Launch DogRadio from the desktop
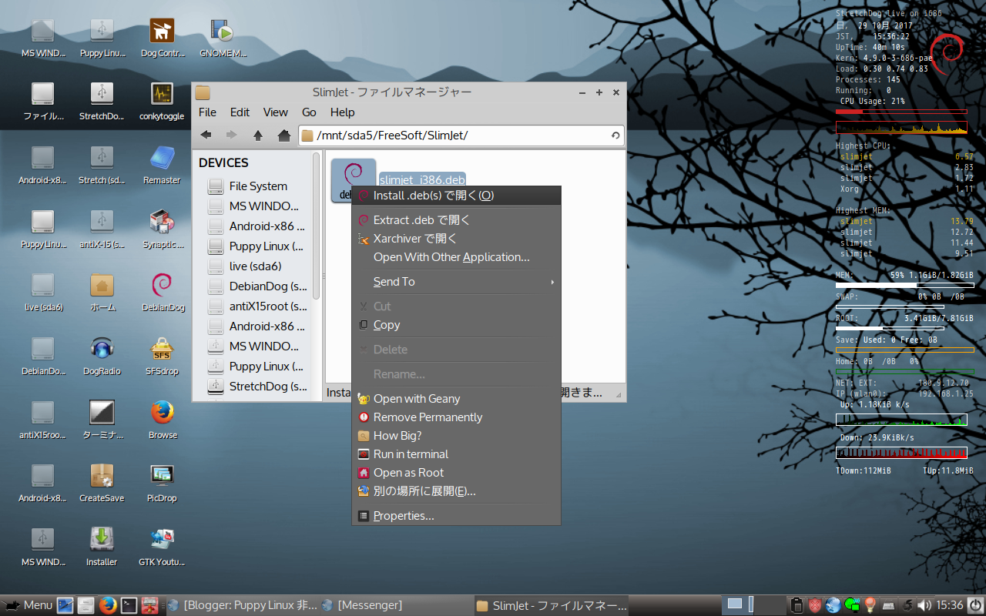The width and height of the screenshot is (986, 616). pyautogui.click(x=102, y=350)
